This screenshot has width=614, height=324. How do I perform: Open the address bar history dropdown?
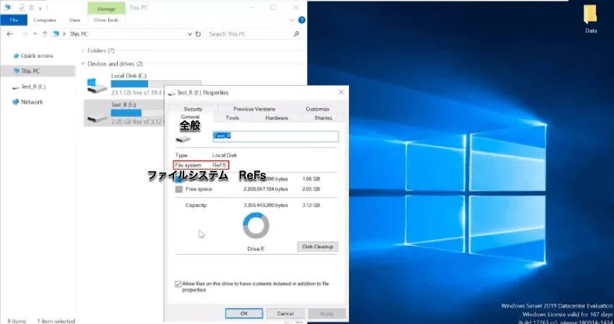(190, 34)
